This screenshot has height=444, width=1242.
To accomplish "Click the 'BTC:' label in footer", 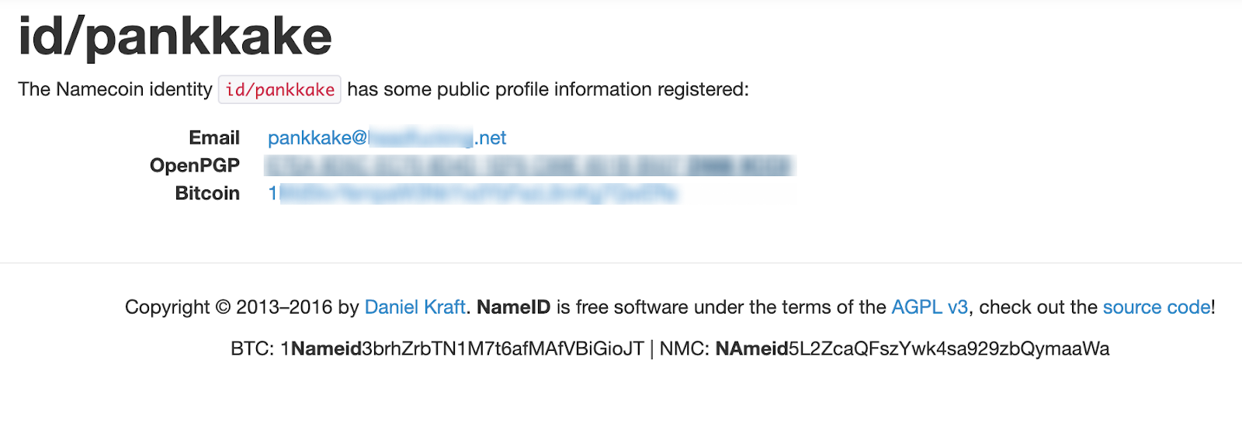I will pos(252,349).
